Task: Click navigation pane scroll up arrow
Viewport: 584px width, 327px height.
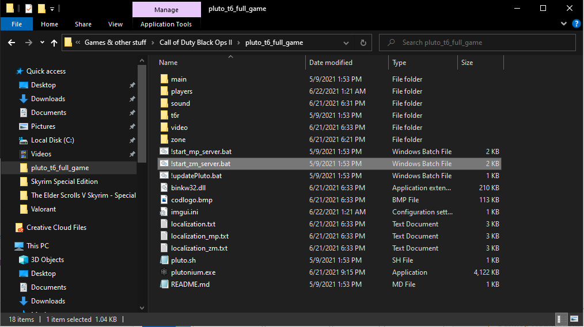Action: click(x=142, y=60)
